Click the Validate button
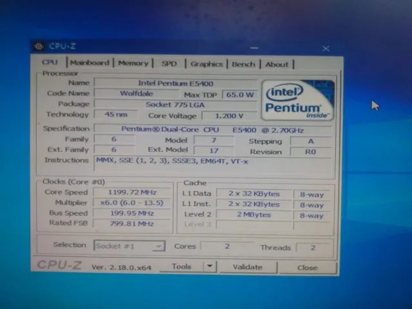Screen dimensions: 412x309 [x=248, y=267]
